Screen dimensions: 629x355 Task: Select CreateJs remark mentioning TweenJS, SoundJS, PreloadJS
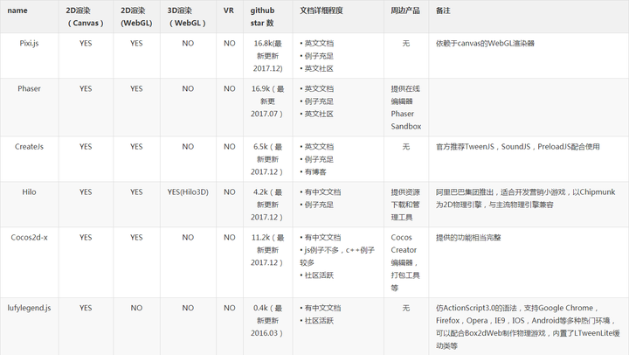(x=518, y=147)
